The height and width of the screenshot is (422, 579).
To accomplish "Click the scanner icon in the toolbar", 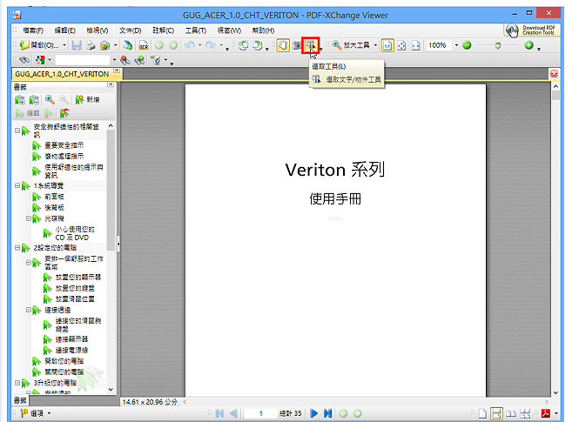I will (x=128, y=45).
